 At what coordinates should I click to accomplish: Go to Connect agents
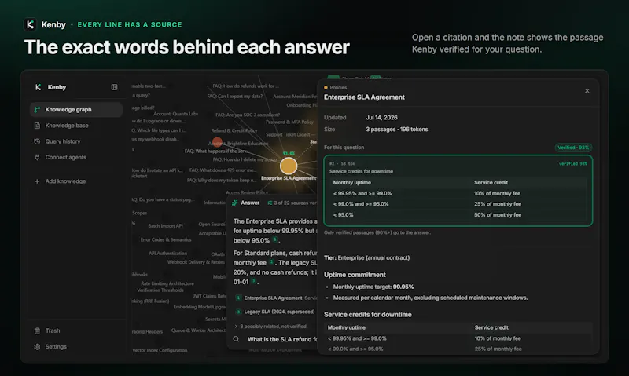76,157
